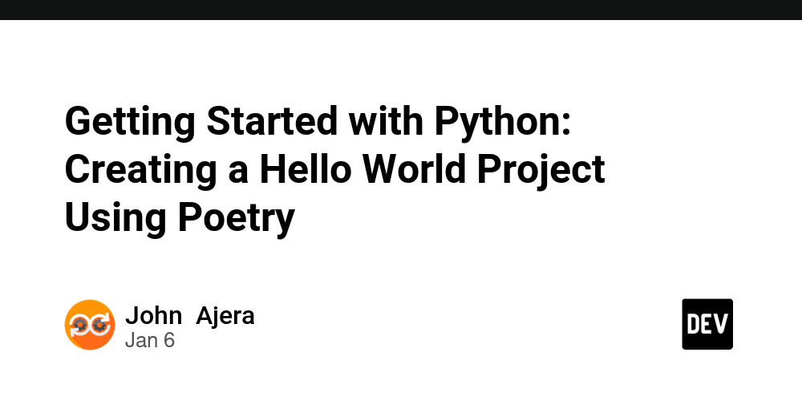Click the surname "Ajera"
The height and width of the screenshot is (401, 802).
pyautogui.click(x=226, y=315)
